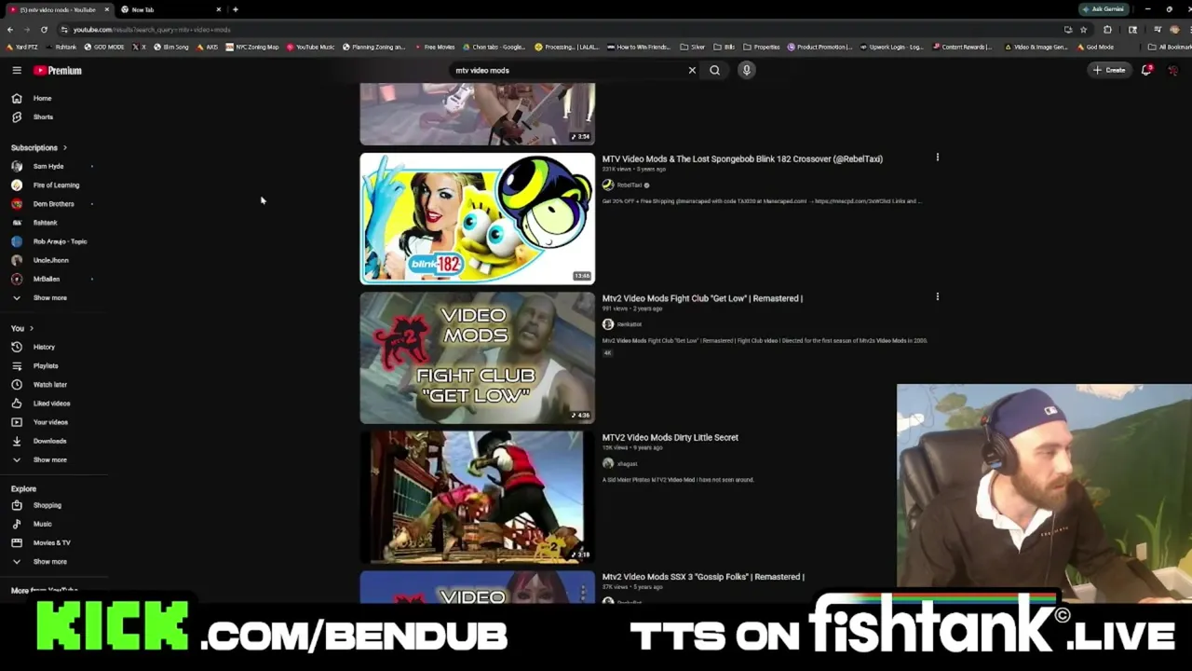Open the Upwork Login bookmark

tap(892, 47)
